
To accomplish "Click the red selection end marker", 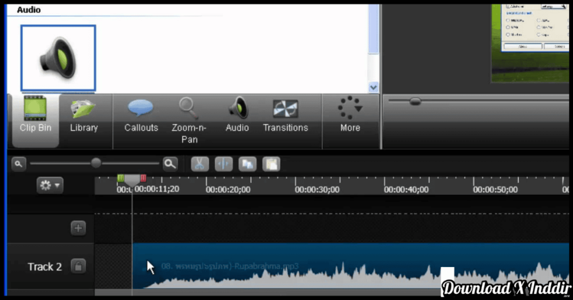I will point(143,179).
